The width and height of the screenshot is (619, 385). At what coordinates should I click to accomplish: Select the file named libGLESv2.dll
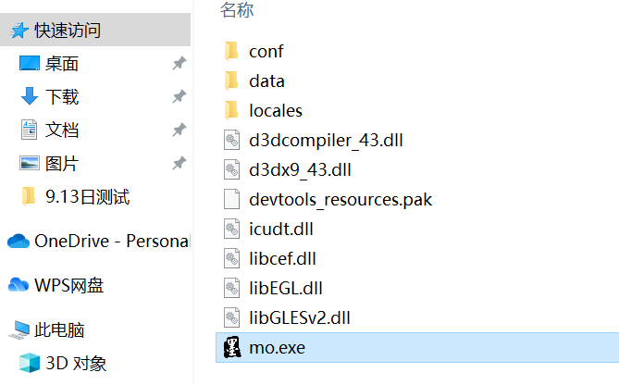299,317
